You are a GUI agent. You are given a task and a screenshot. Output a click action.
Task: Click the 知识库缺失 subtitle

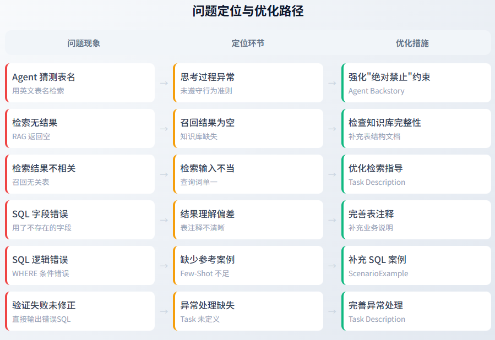(x=199, y=136)
